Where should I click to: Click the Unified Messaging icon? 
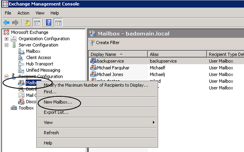(x=21, y=70)
